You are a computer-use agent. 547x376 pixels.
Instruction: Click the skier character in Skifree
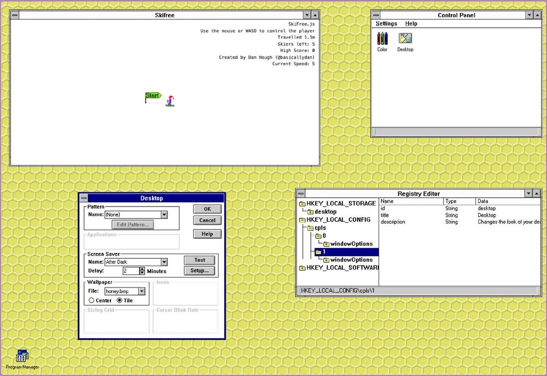point(170,101)
